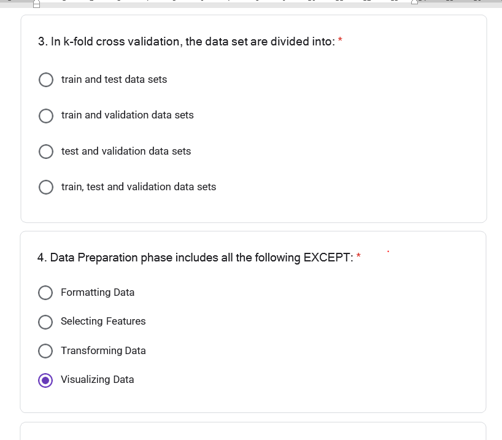Image resolution: width=502 pixels, height=440 pixels.
Task: Click question 3 k-fold cross validation heading
Action: tap(187, 42)
